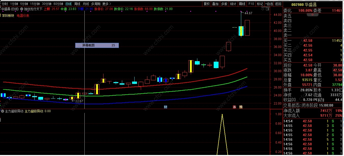Click the 大宗流入 9711万 row
Screen dimensions: 344x156
tap(313, 116)
